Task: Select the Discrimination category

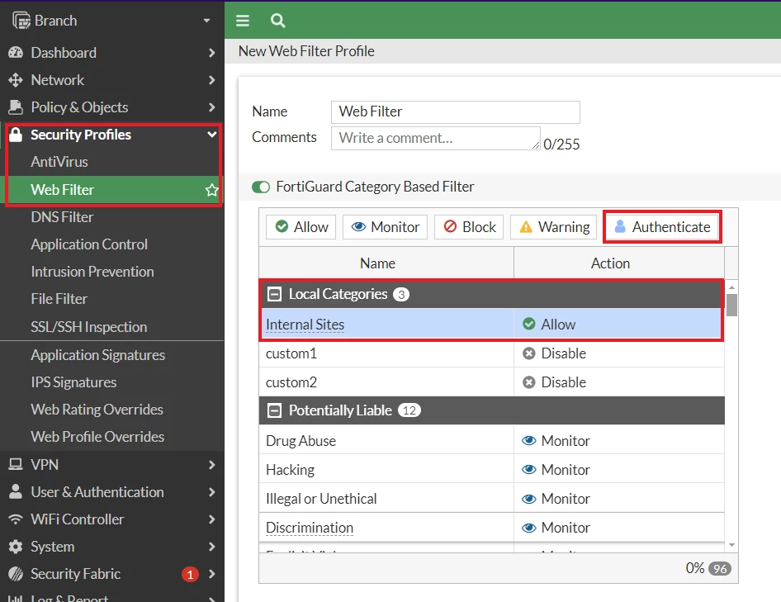Action: click(x=491, y=527)
